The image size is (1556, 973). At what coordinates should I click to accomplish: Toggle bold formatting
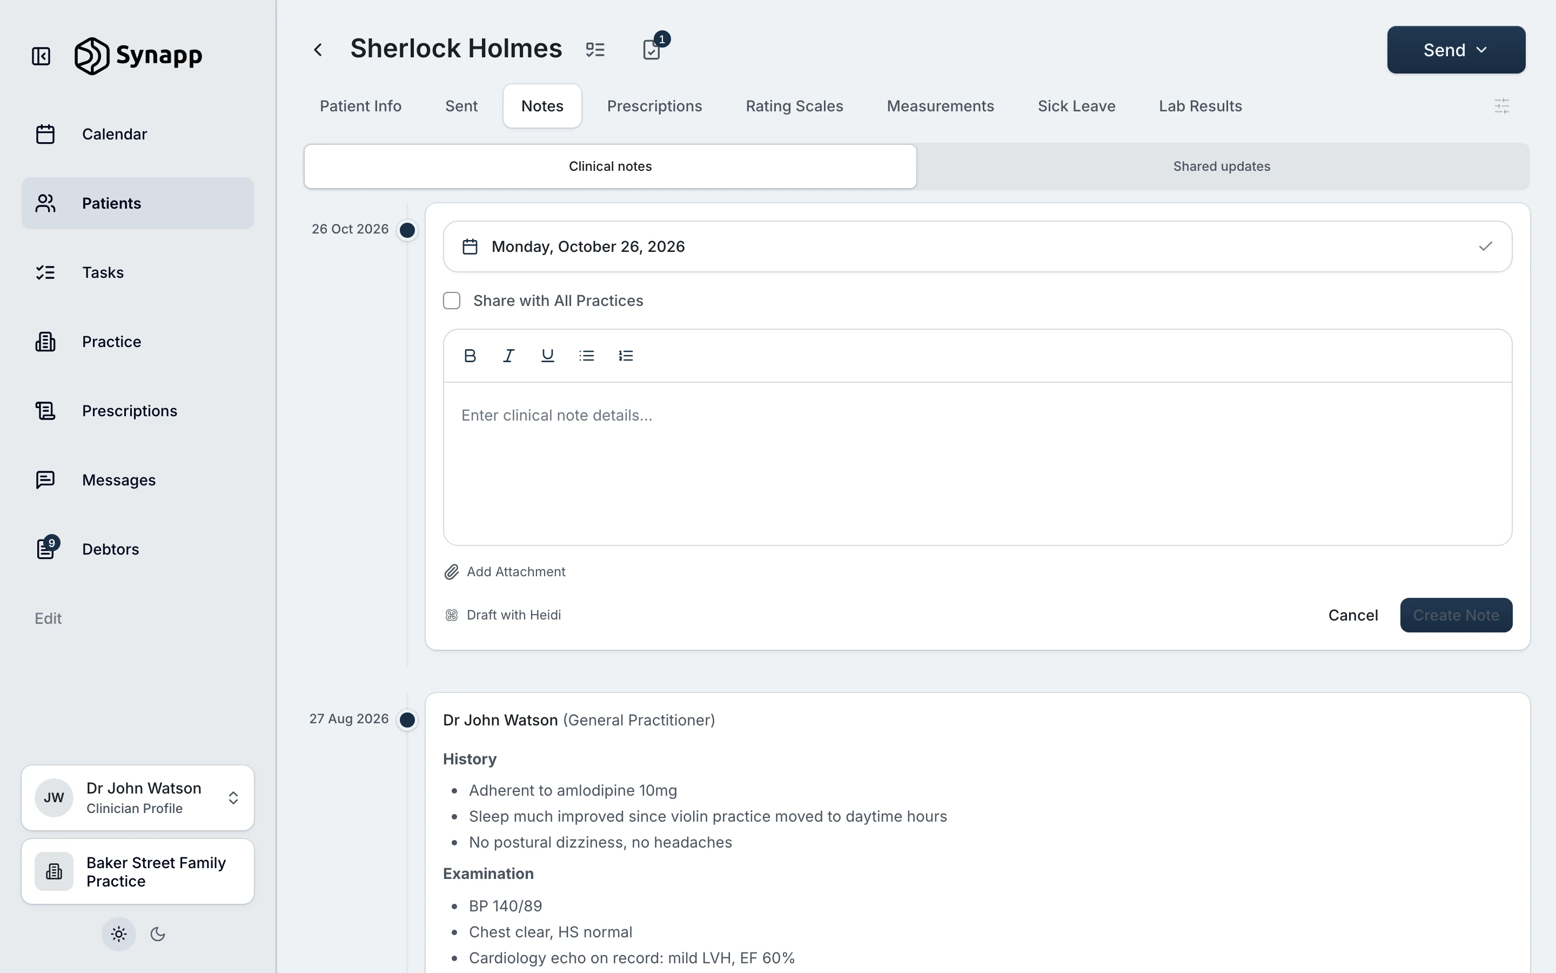(x=470, y=356)
